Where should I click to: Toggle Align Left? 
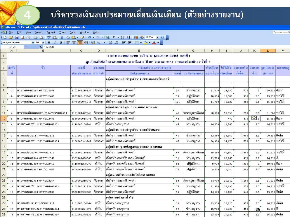coord(68,42)
